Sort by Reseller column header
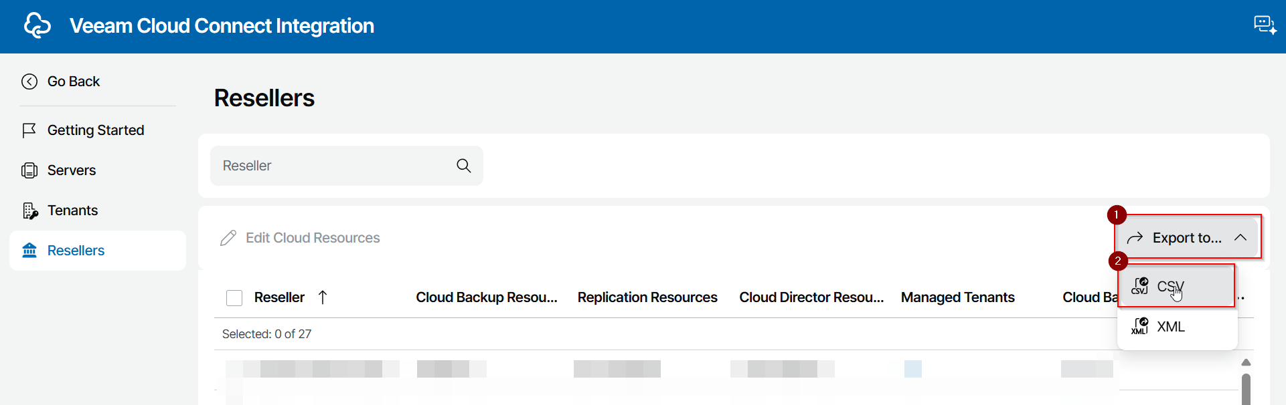Screen dimensions: 1286x405 pyautogui.click(x=279, y=297)
